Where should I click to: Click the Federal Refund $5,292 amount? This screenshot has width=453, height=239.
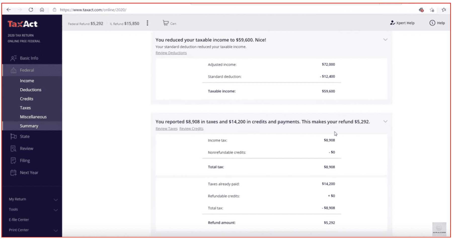pyautogui.click(x=97, y=24)
